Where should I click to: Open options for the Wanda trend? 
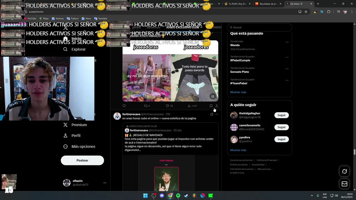point(287,42)
